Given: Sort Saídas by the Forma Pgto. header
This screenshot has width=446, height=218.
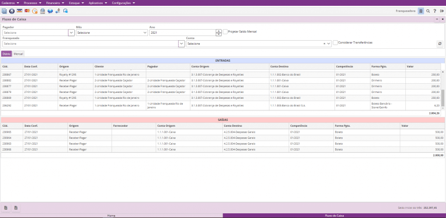Looking at the screenshot, I should tap(367, 126).
